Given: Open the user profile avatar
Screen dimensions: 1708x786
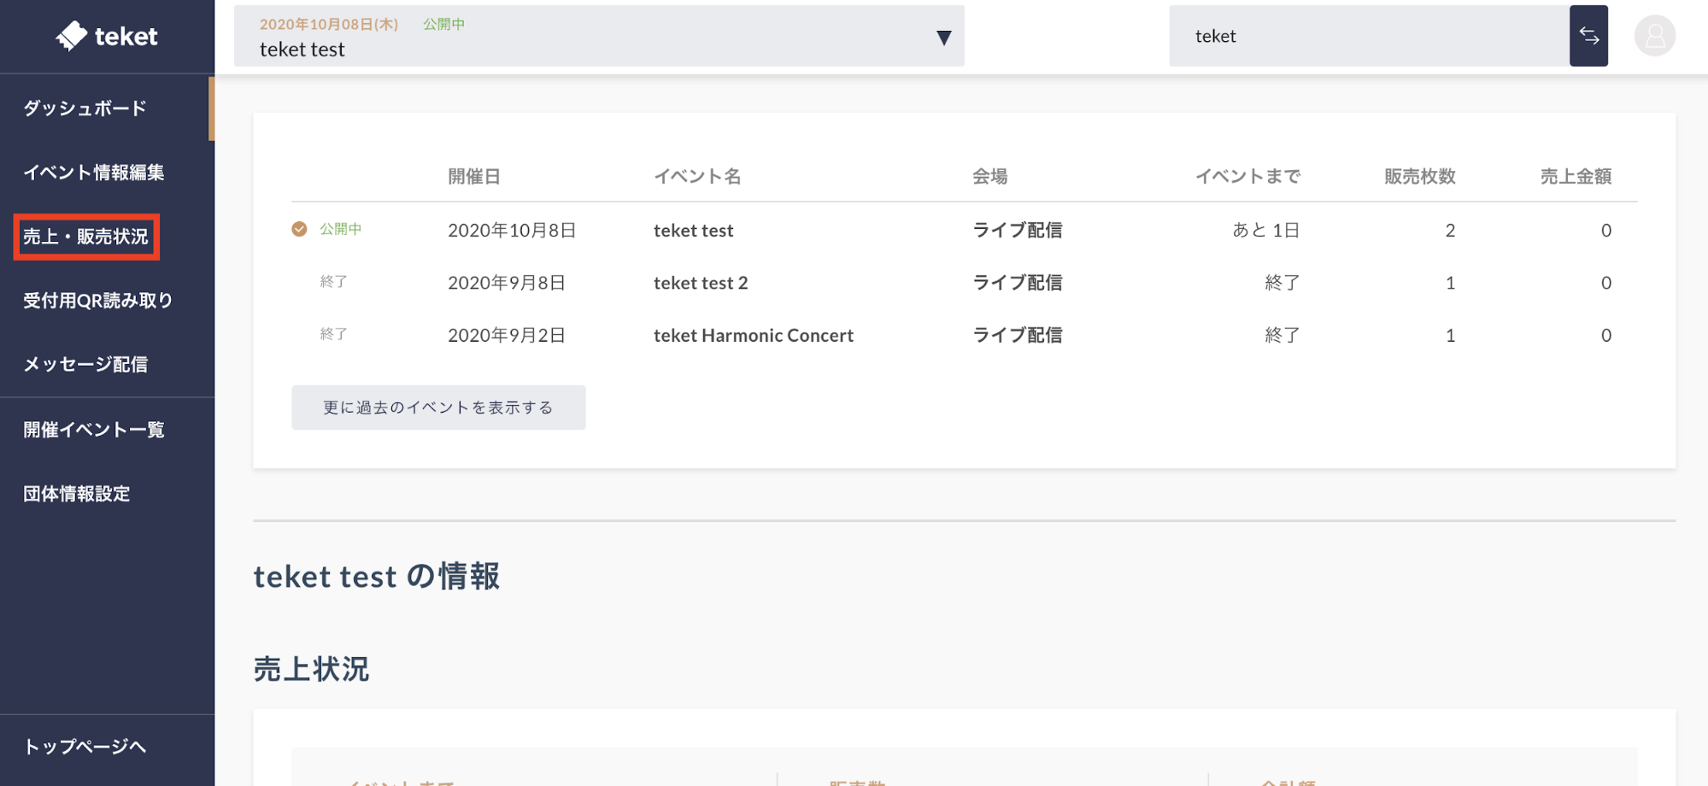Looking at the screenshot, I should tap(1654, 36).
